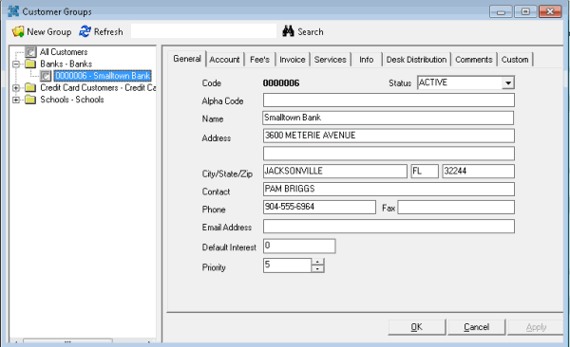The image size is (570, 347).
Task: Select Banks - Banks in the tree
Action: (x=66, y=64)
